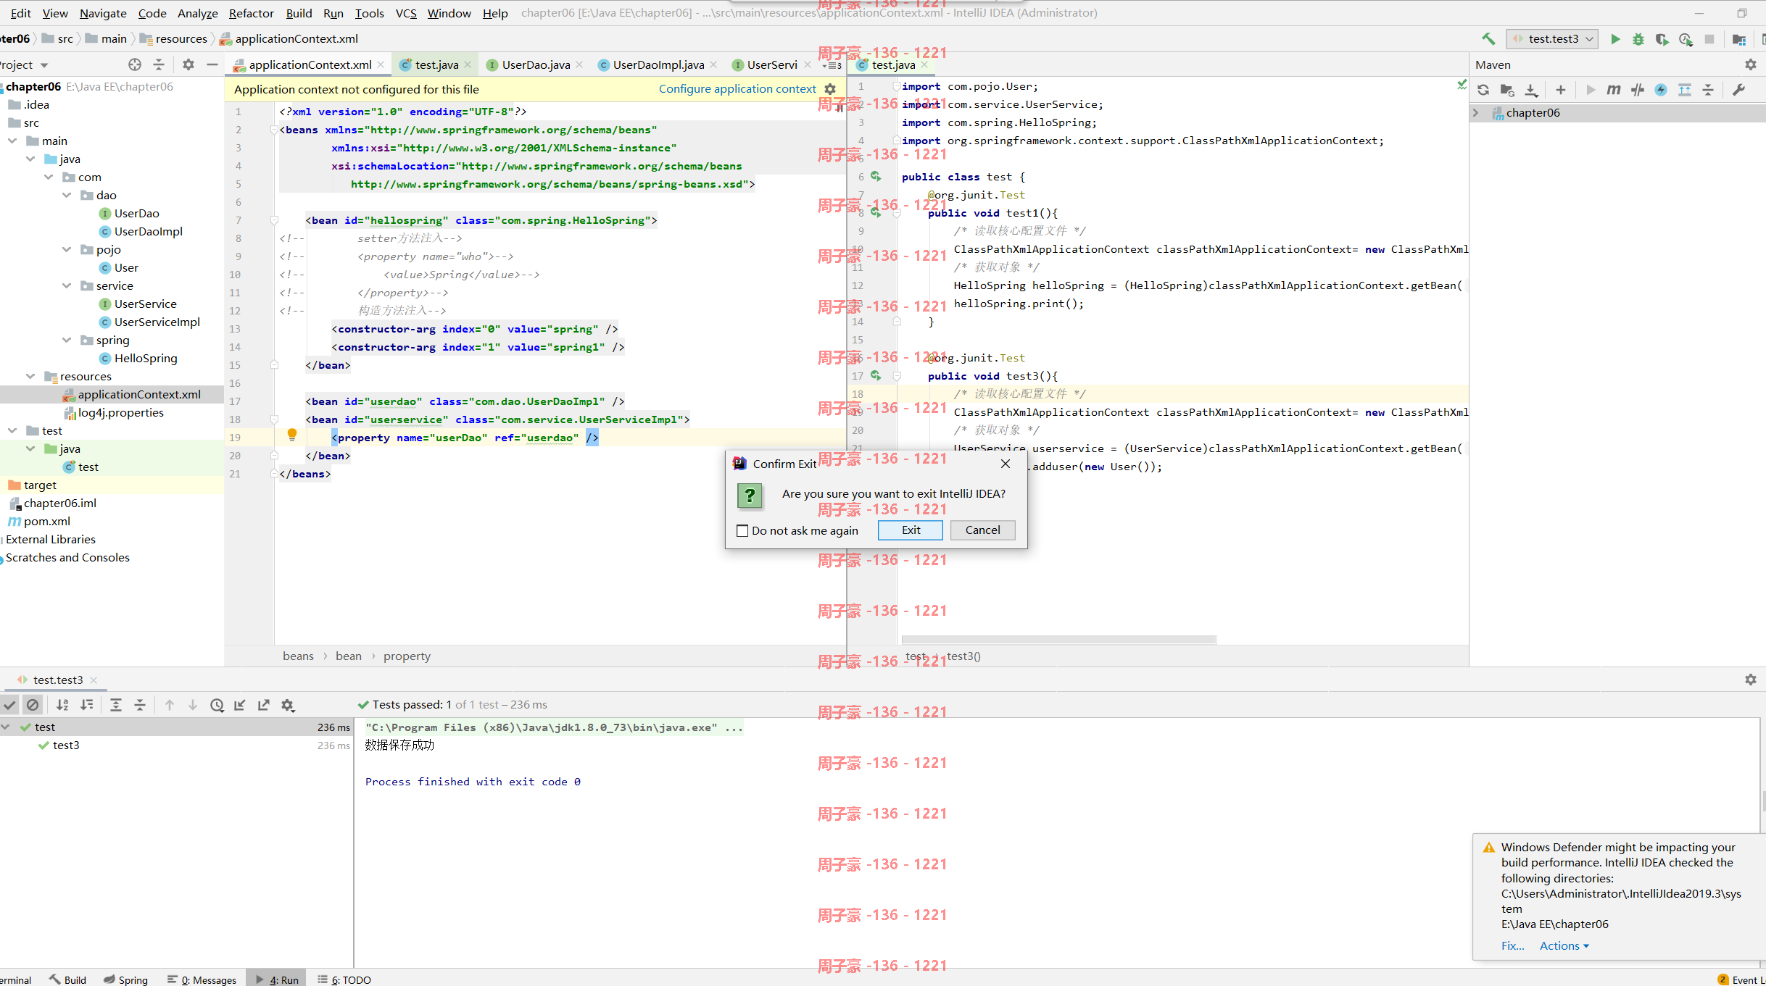Click the Build Project hammer icon

pos(1488,39)
